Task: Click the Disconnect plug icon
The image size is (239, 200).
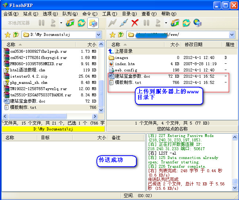Action: click(124, 23)
